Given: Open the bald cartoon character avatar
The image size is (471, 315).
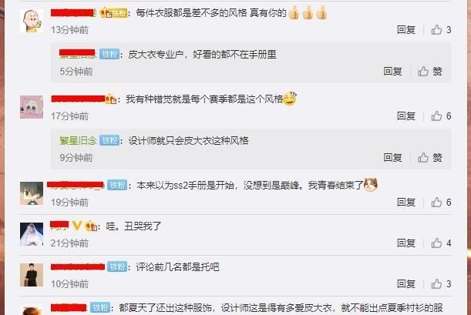Looking at the screenshot, I should click(x=32, y=21).
